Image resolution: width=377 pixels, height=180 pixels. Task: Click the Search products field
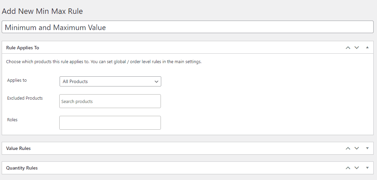pyautogui.click(x=110, y=101)
